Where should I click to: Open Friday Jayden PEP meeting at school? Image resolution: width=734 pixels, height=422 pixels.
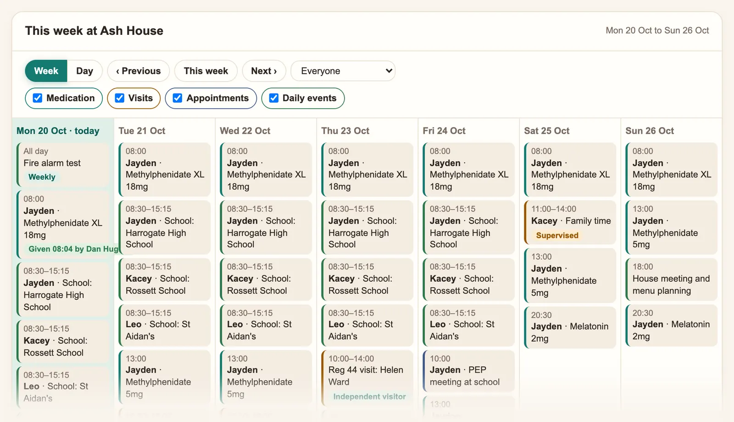coord(469,371)
